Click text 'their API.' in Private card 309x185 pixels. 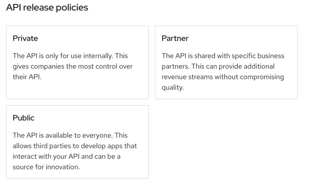pos(27,77)
